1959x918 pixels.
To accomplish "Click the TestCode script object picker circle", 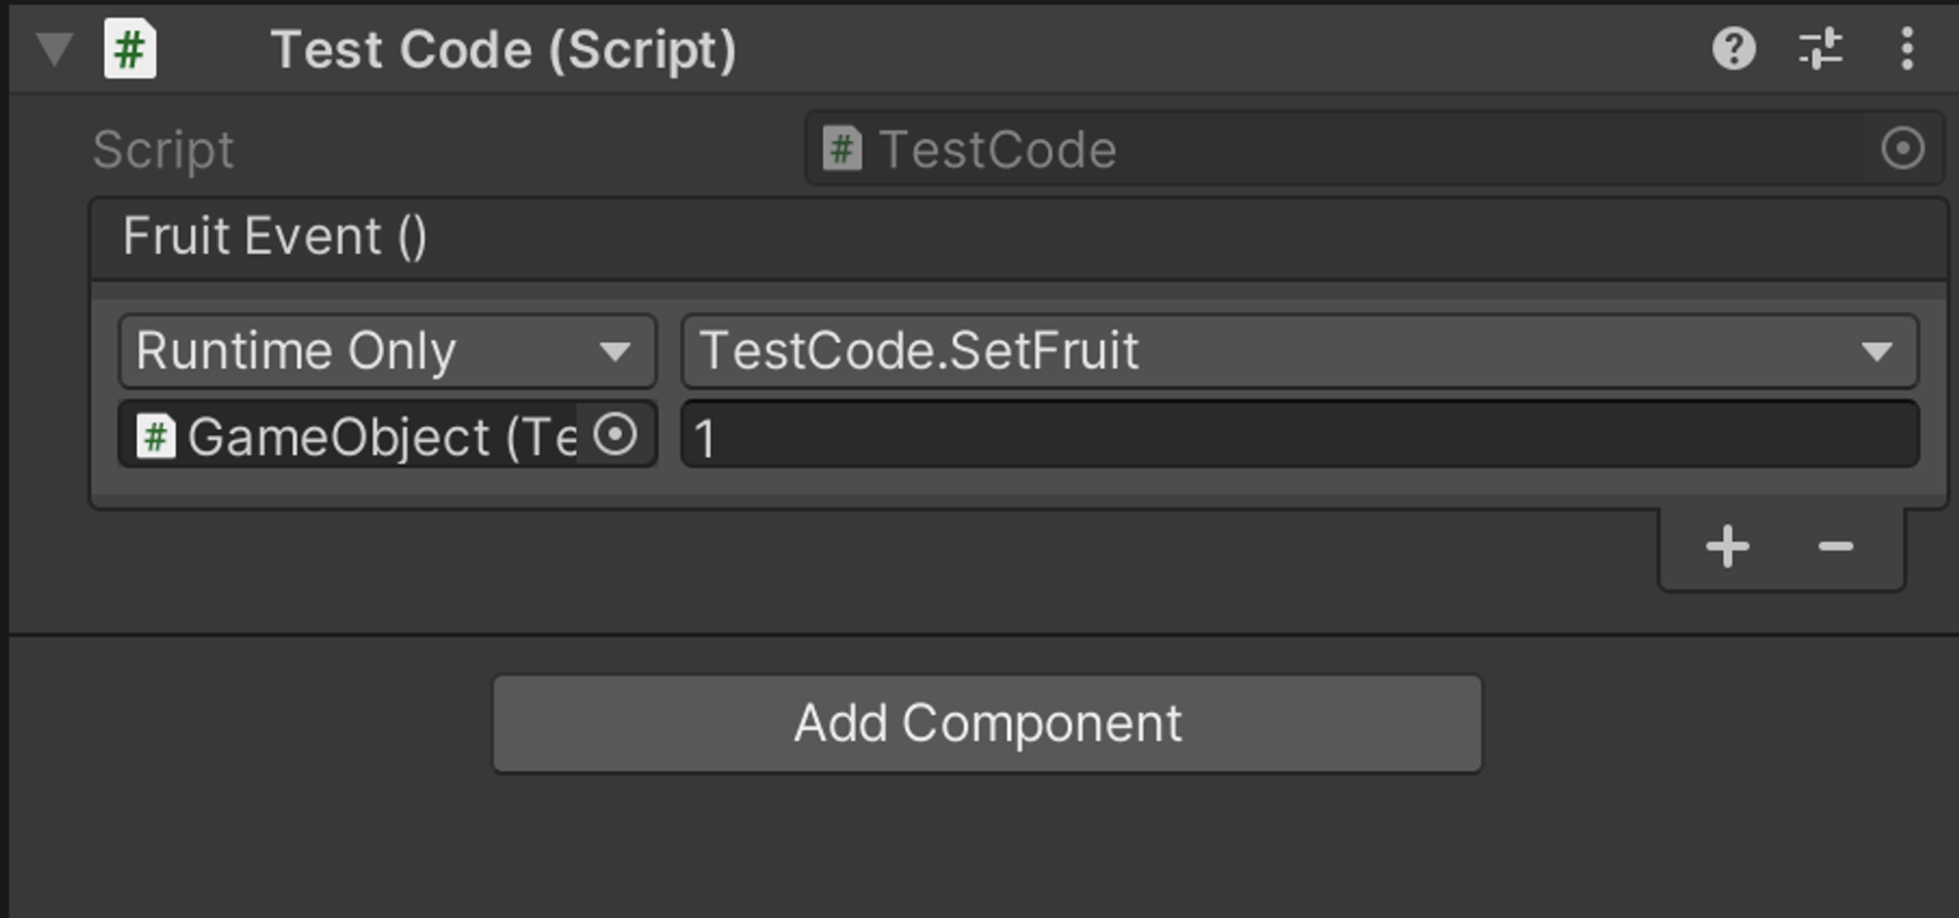I will 1902,149.
